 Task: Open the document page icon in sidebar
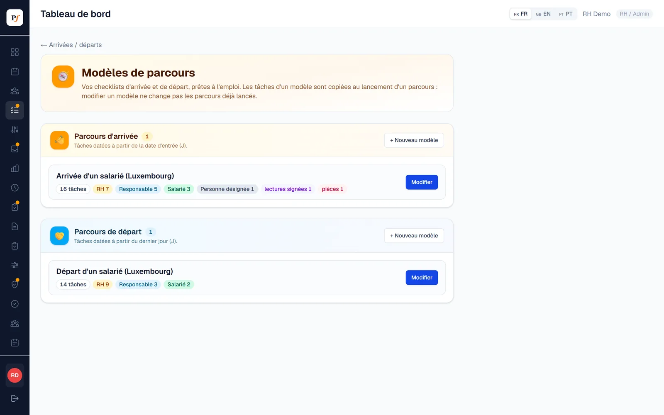coord(15,227)
